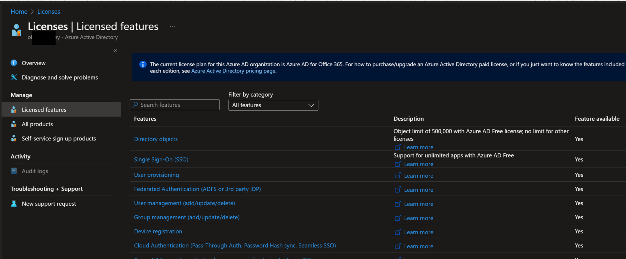Open Overview in the sidebar
The width and height of the screenshot is (626, 259).
pyautogui.click(x=34, y=63)
